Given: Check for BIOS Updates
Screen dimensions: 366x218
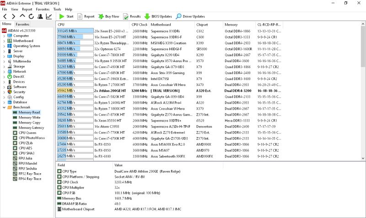Looking at the screenshot, I should [x=158, y=16].
